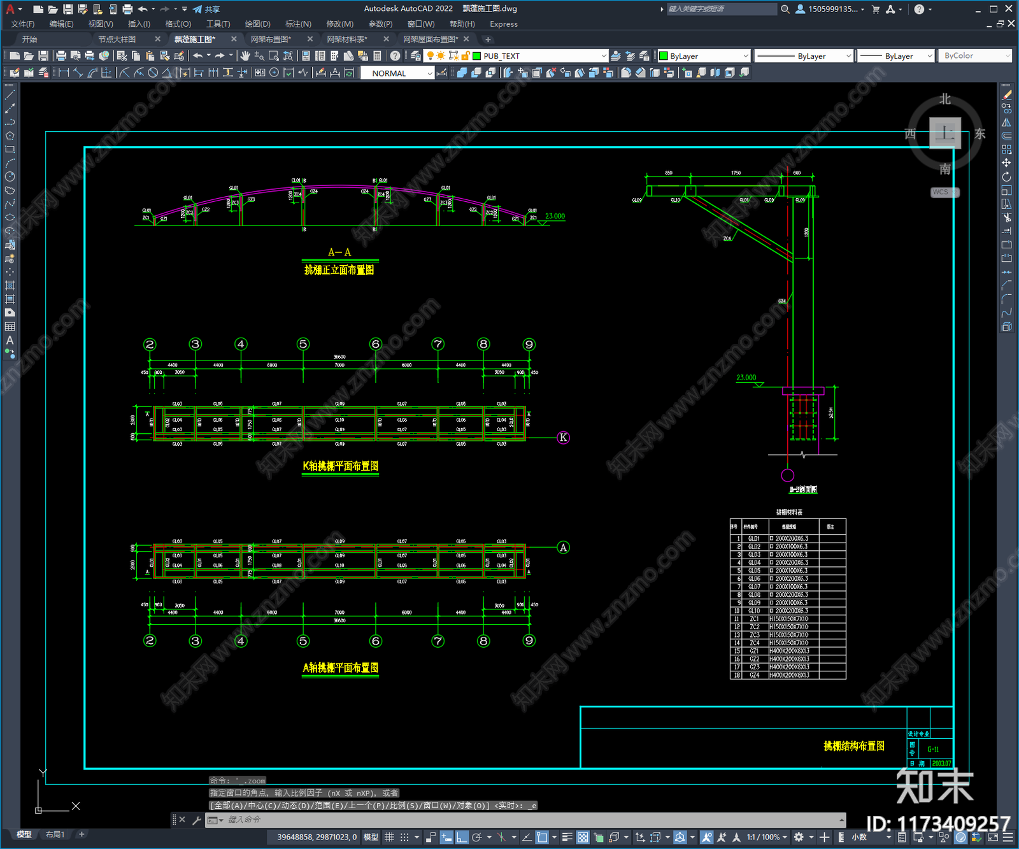Open the Express menu
Viewport: 1019px width, 849px height.
[x=504, y=24]
